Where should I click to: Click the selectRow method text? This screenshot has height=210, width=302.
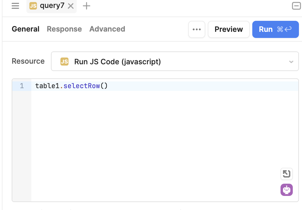[x=82, y=86]
